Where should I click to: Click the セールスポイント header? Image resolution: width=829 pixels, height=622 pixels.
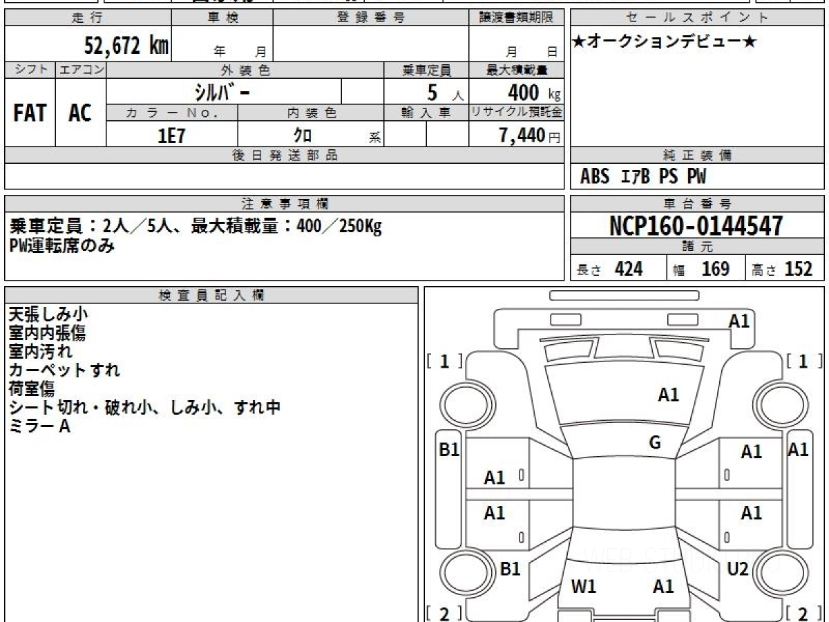coord(698,19)
